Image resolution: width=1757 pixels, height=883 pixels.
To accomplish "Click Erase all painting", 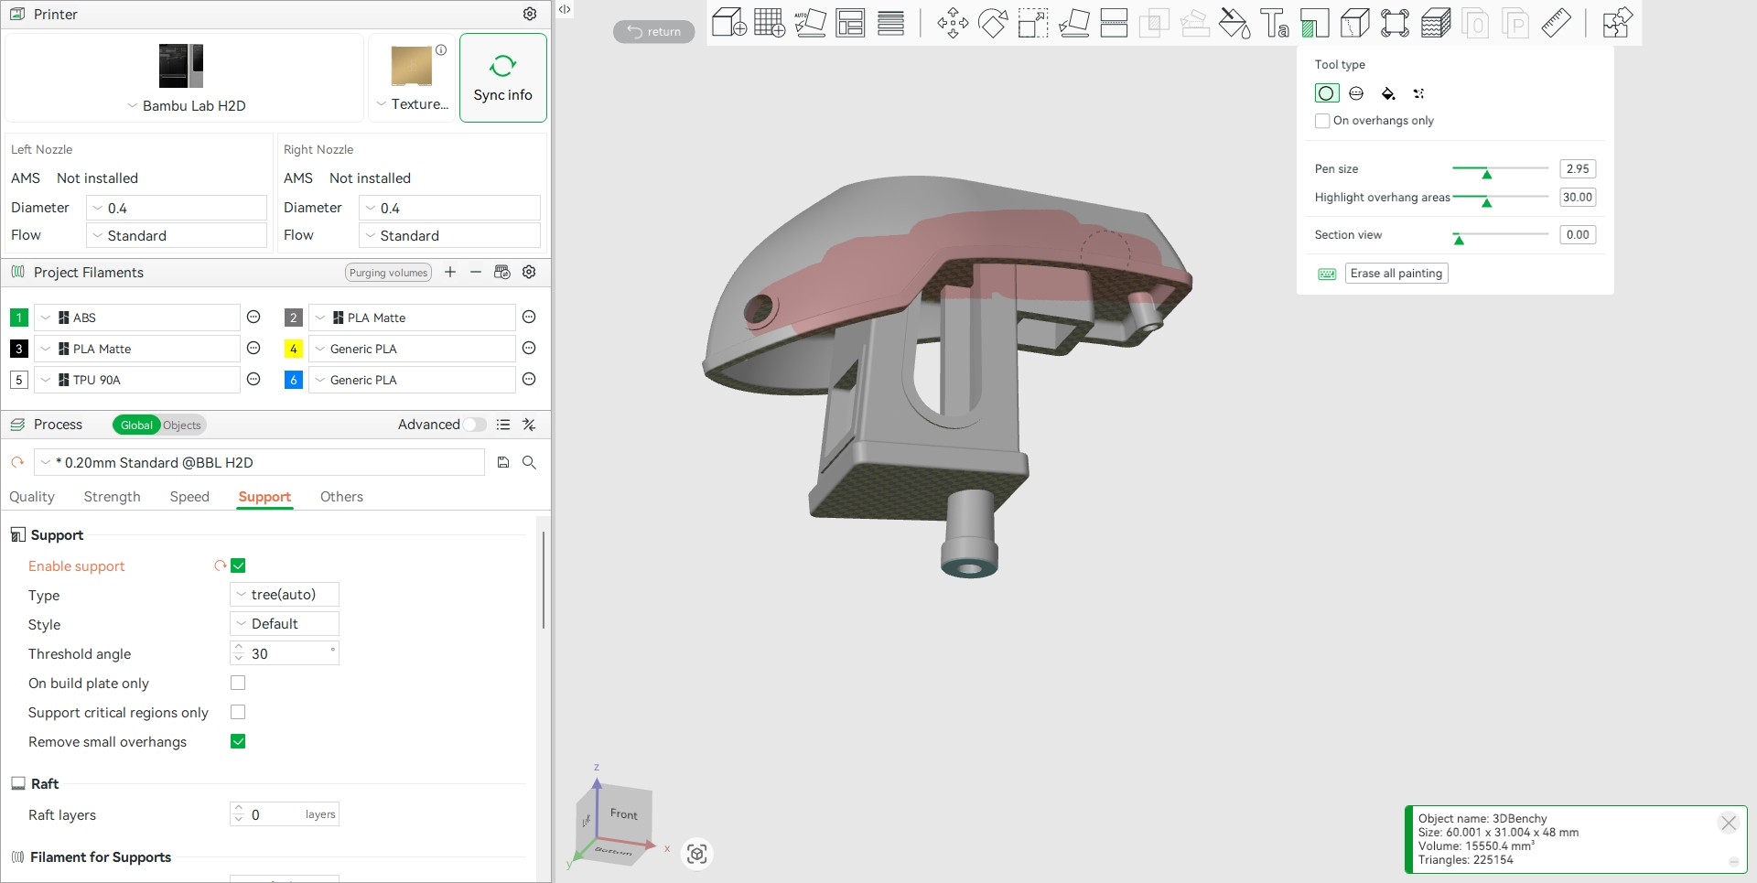I will [1396, 274].
